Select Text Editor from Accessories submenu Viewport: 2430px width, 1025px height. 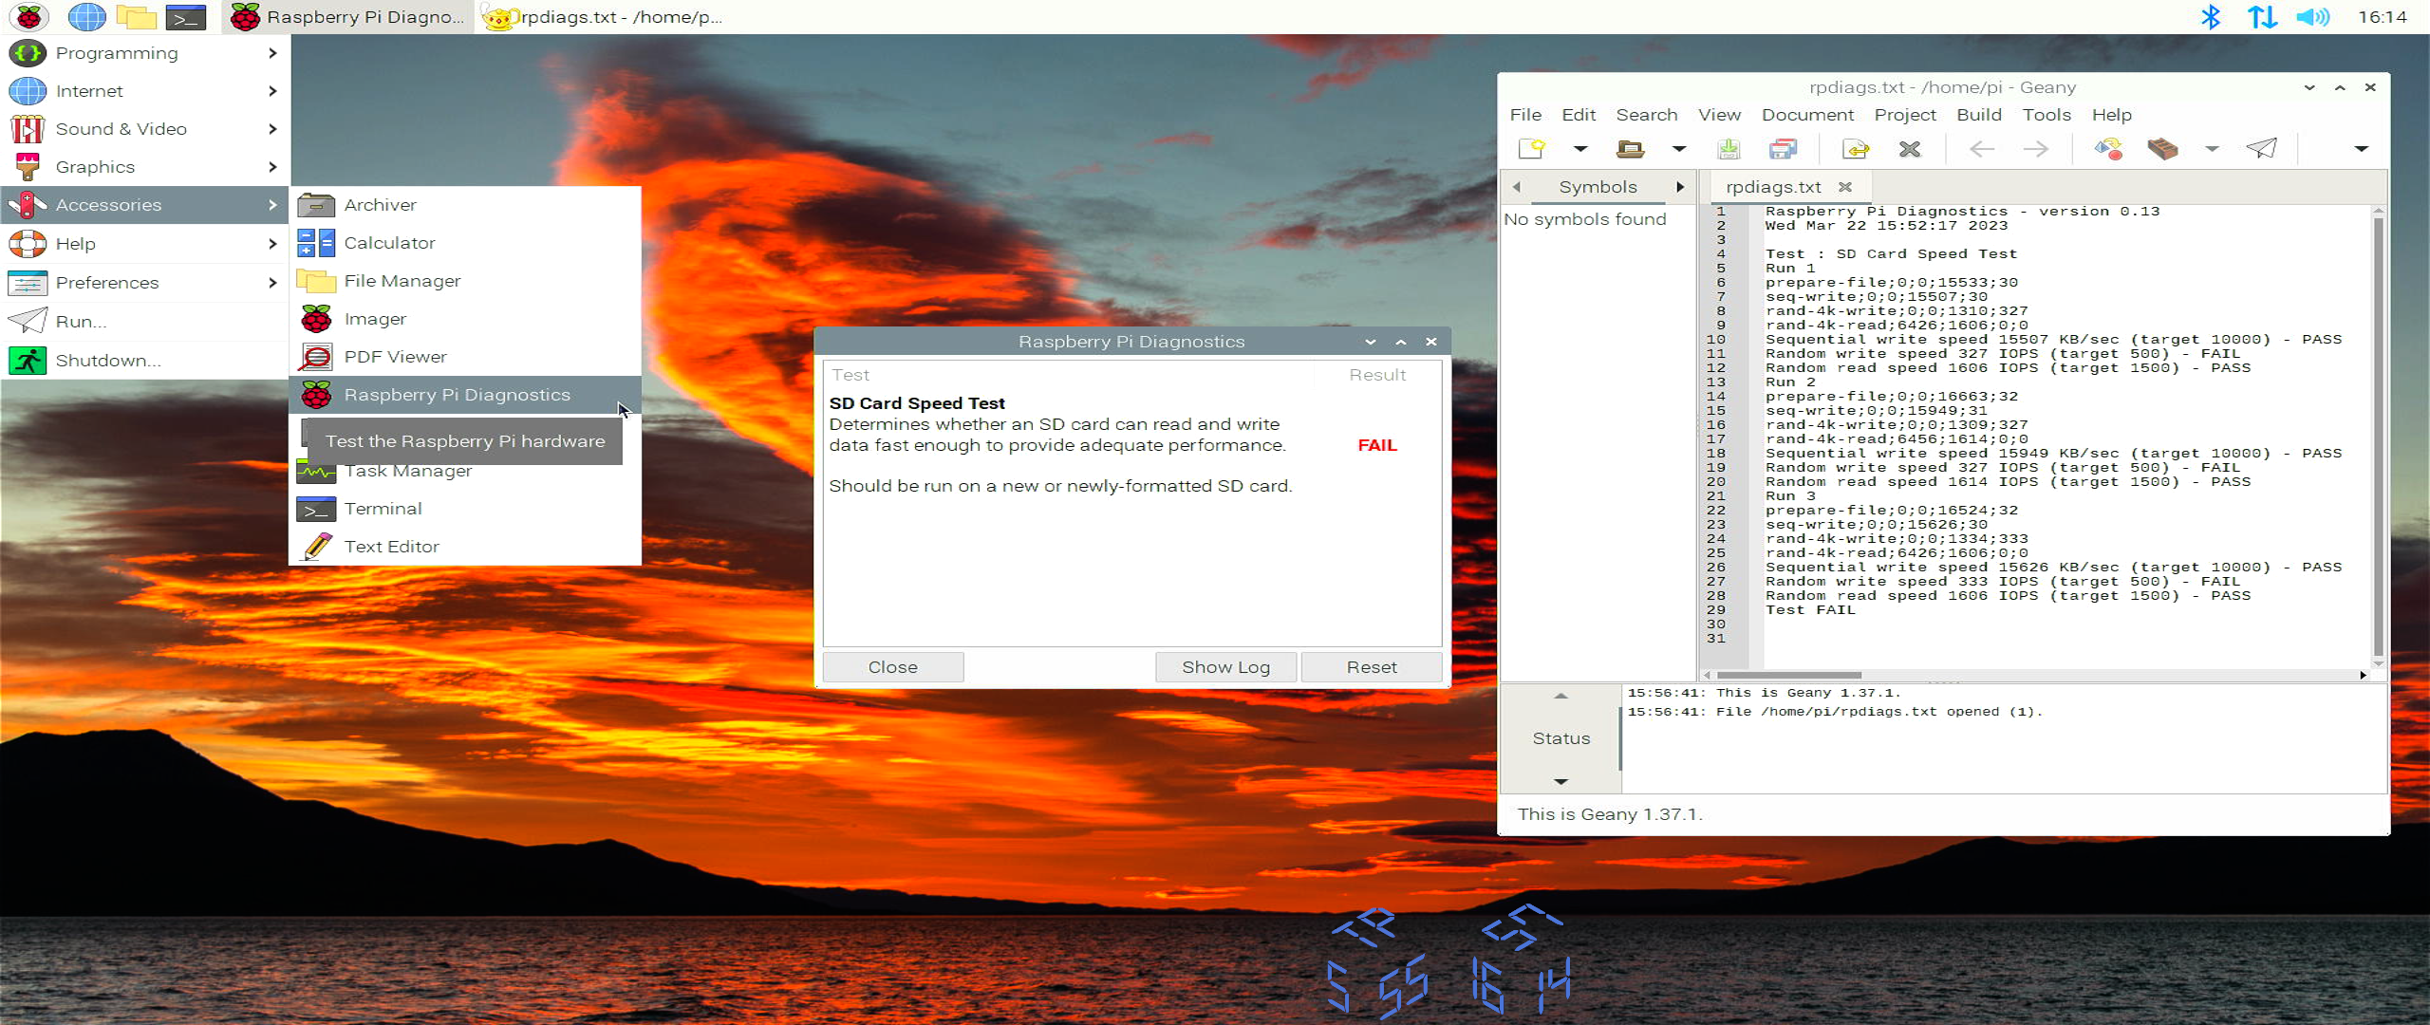pos(391,547)
